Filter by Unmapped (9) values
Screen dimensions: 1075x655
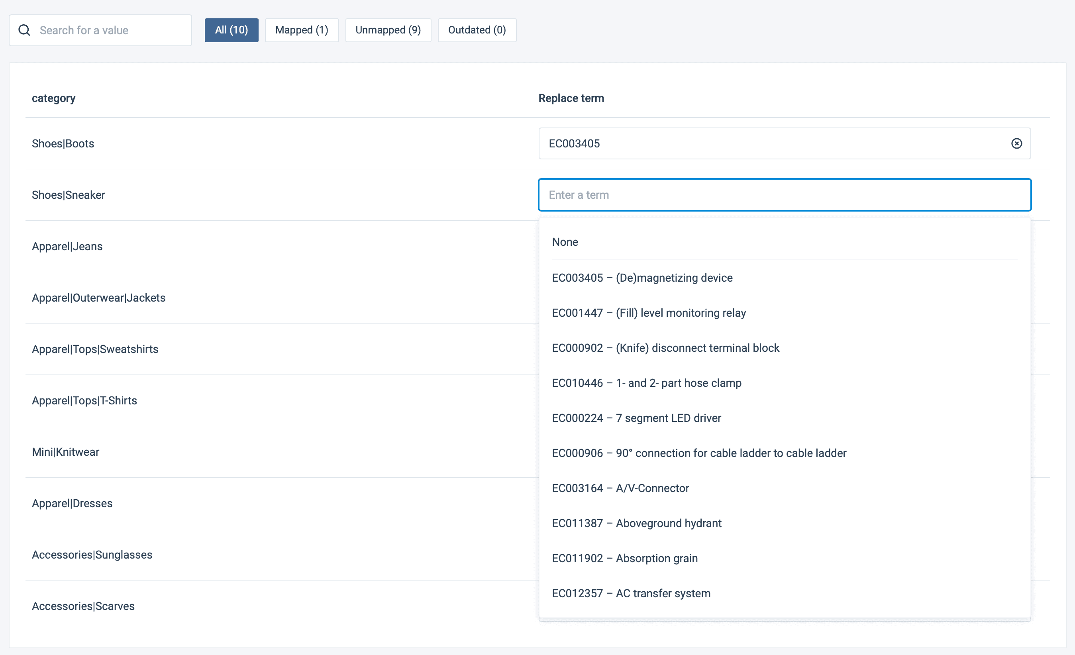pyautogui.click(x=388, y=30)
